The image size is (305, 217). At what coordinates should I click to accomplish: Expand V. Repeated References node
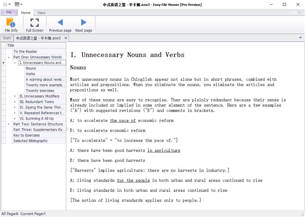pos(15,113)
